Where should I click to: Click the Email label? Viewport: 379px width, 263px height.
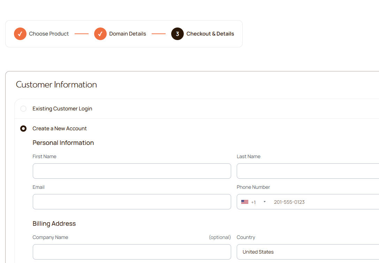click(x=38, y=187)
